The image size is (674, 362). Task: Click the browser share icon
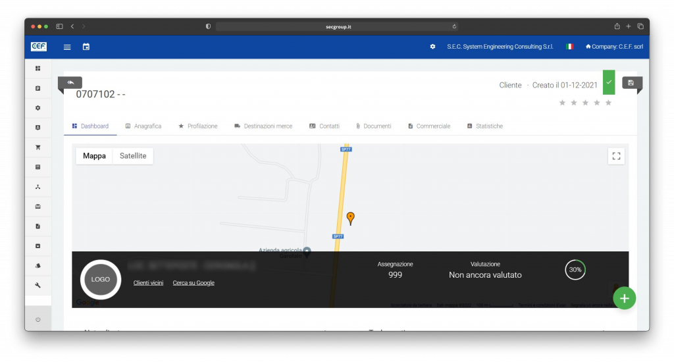pos(617,26)
